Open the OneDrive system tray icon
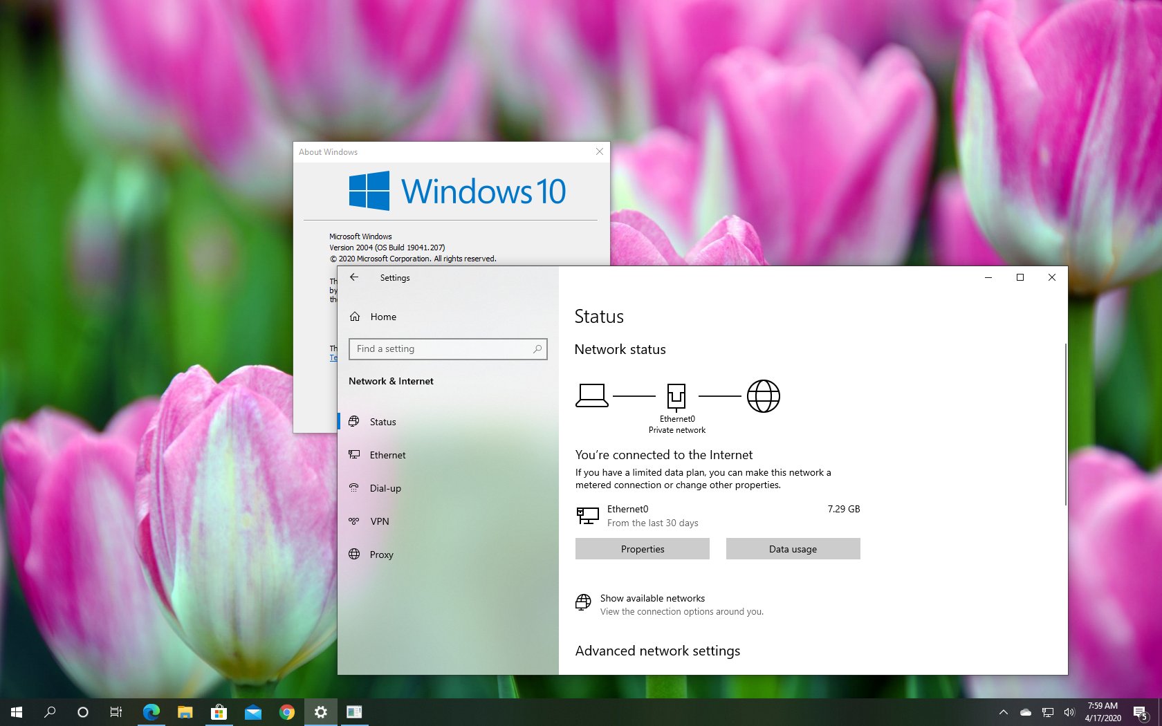 (1025, 712)
